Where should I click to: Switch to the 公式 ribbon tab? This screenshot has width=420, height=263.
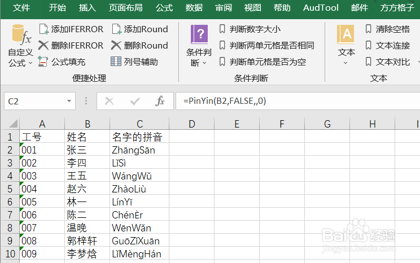[164, 7]
